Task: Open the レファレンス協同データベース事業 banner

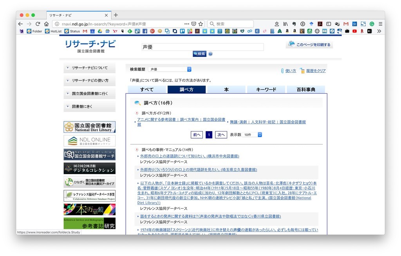Action: click(90, 196)
